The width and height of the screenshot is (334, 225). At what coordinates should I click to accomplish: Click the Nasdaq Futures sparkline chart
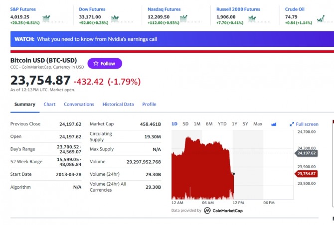point(190,19)
